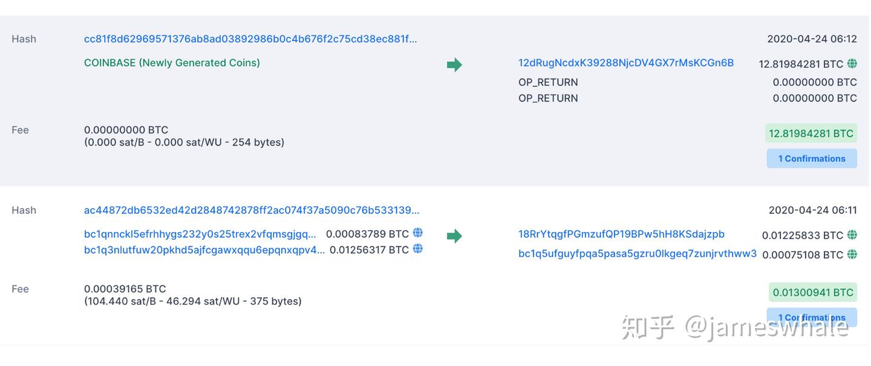Viewport: 871px width, 366px height.
Task: Open input address starting with bc1qnnckl5
Action: pyautogui.click(x=200, y=234)
